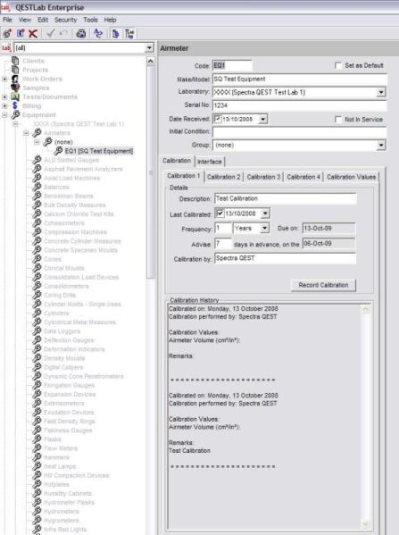The image size is (399, 535).
Task: Open the View menu
Action: 25,20
